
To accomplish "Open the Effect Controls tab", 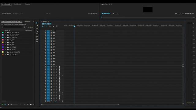I will coord(17,4).
